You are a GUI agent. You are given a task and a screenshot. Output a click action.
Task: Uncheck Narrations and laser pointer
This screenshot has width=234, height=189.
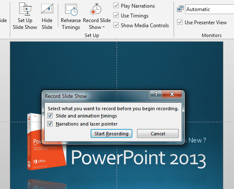(x=50, y=124)
